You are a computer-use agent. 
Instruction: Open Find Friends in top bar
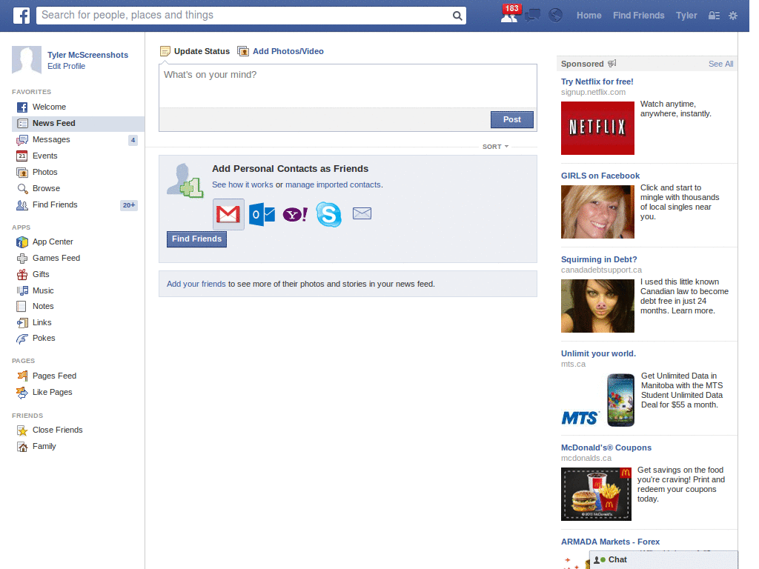pyautogui.click(x=638, y=16)
